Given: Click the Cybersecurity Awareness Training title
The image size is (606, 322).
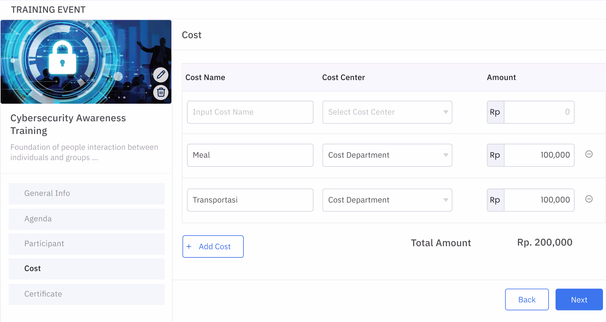Looking at the screenshot, I should click(x=68, y=124).
